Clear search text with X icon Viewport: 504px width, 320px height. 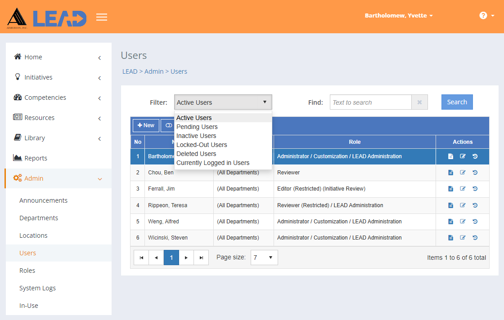(419, 102)
